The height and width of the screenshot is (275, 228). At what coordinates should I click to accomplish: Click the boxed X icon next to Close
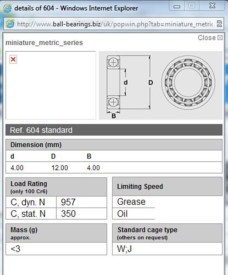[x=220, y=38]
